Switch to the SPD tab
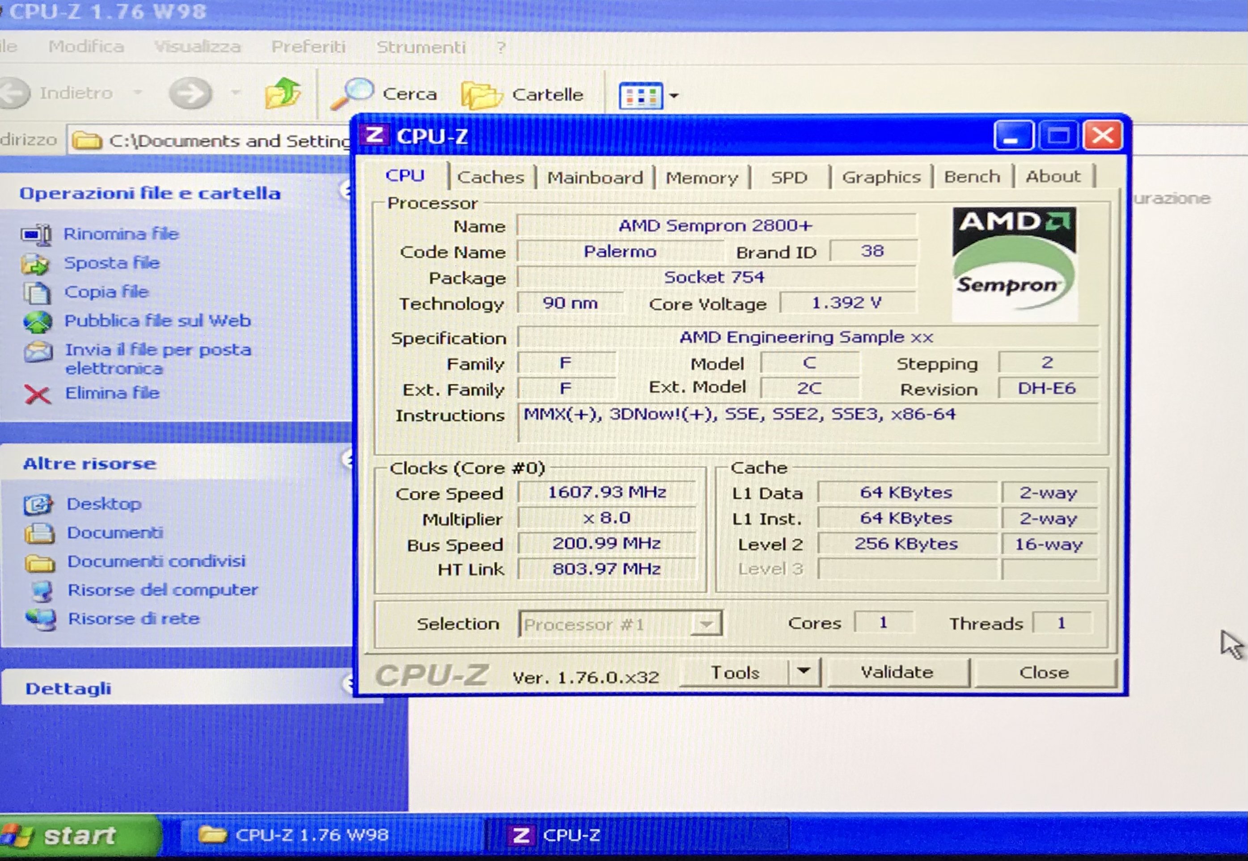 (788, 177)
